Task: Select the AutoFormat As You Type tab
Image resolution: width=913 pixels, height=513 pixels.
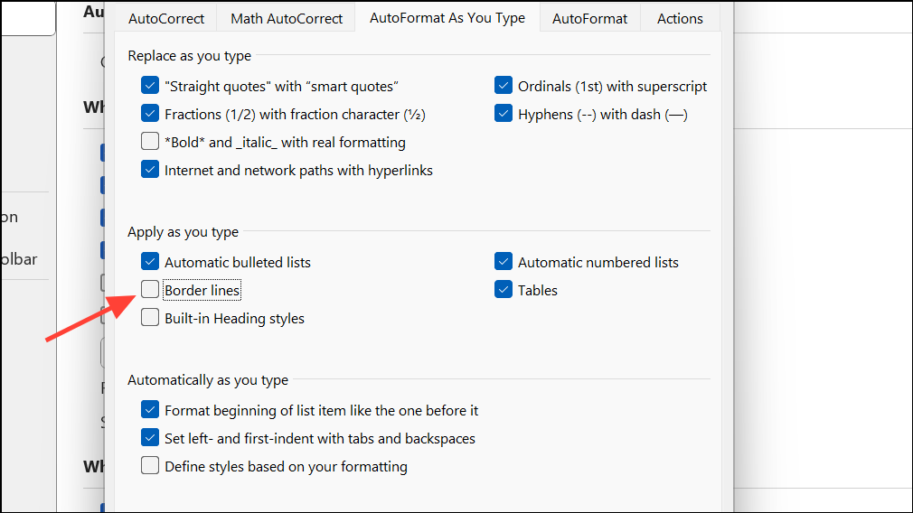Action: (447, 18)
